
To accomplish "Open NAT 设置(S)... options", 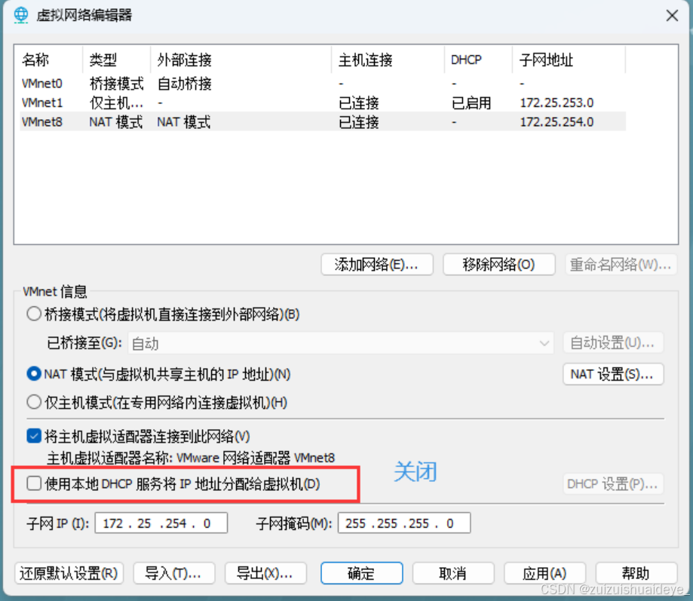I will pos(613,374).
